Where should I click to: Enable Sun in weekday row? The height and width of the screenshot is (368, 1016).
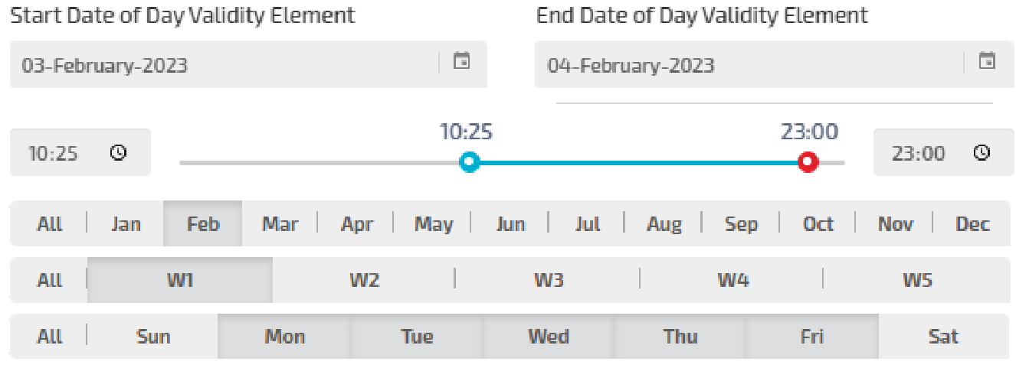(x=153, y=337)
